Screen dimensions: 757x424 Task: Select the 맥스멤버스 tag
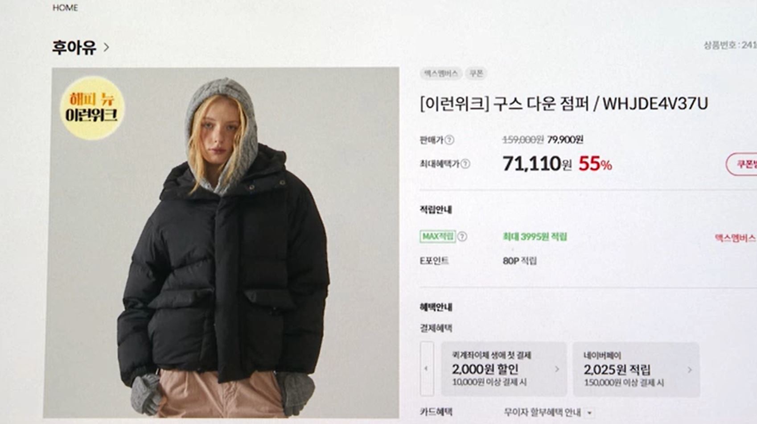pyautogui.click(x=441, y=74)
